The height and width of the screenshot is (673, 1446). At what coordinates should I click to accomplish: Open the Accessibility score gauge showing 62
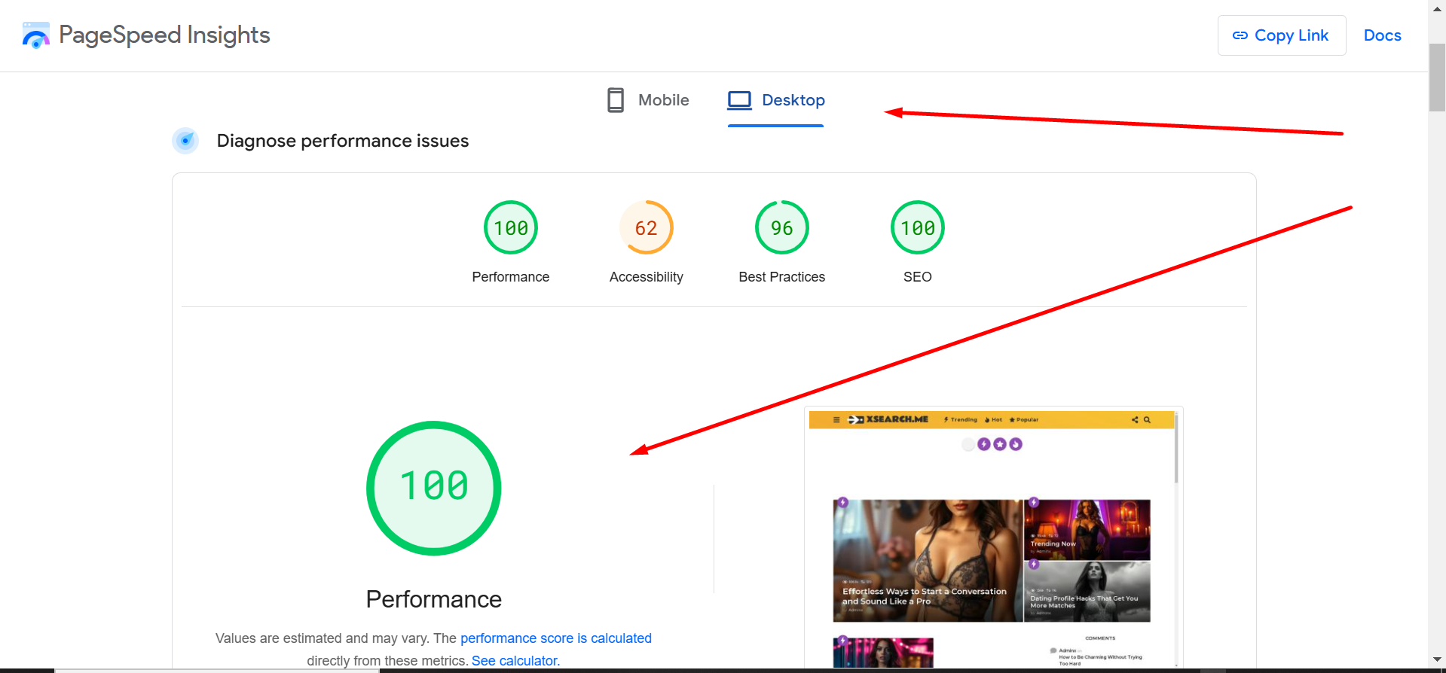[646, 228]
